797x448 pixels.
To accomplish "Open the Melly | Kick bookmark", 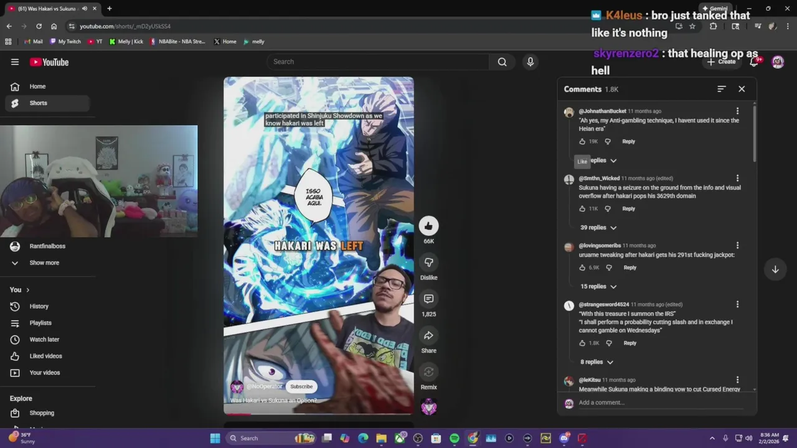I will 126,42.
